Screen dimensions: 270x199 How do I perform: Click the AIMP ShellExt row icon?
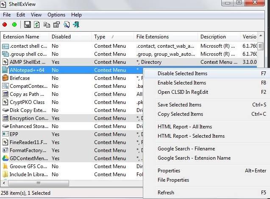(x=6, y=62)
